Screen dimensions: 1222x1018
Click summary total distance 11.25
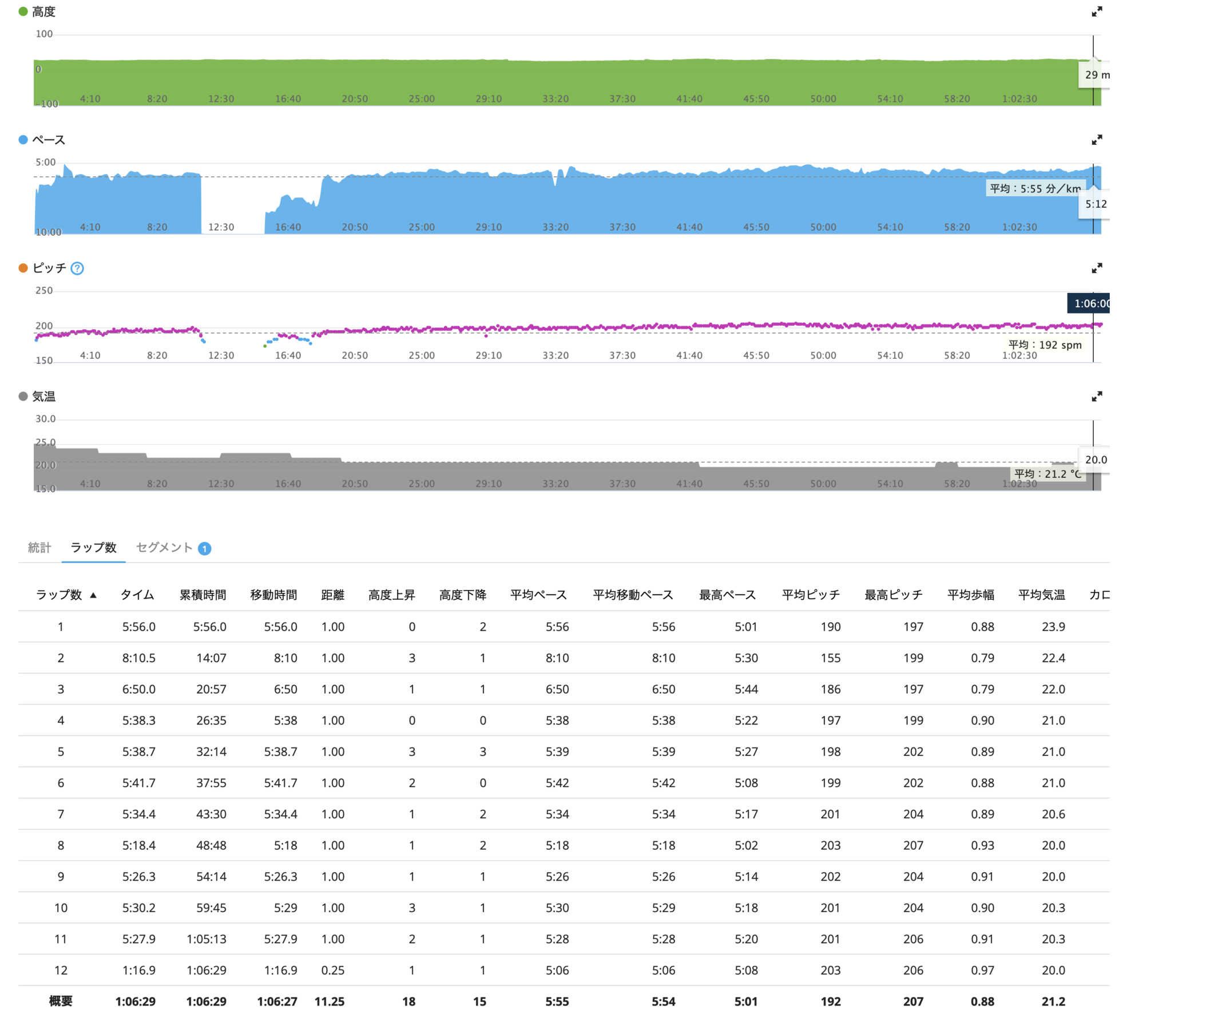tap(330, 1003)
